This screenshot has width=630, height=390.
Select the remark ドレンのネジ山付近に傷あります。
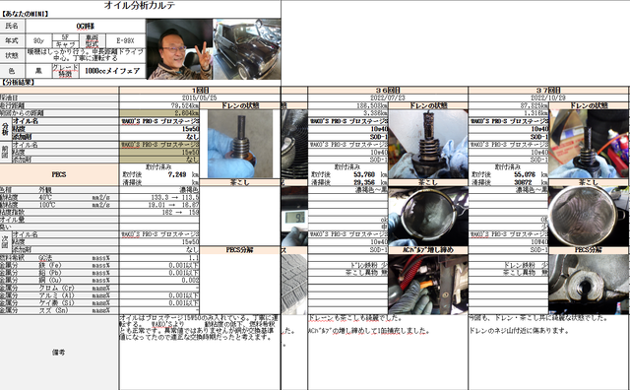pyautogui.click(x=519, y=331)
